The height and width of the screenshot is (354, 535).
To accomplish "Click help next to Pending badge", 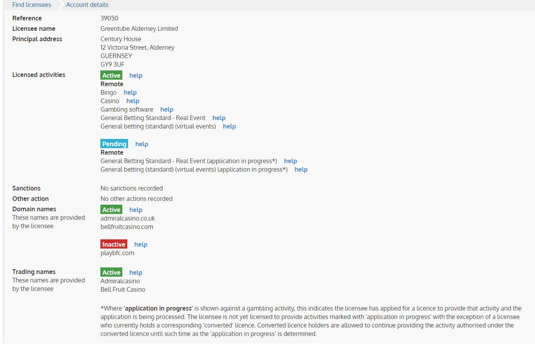I will click(x=142, y=144).
